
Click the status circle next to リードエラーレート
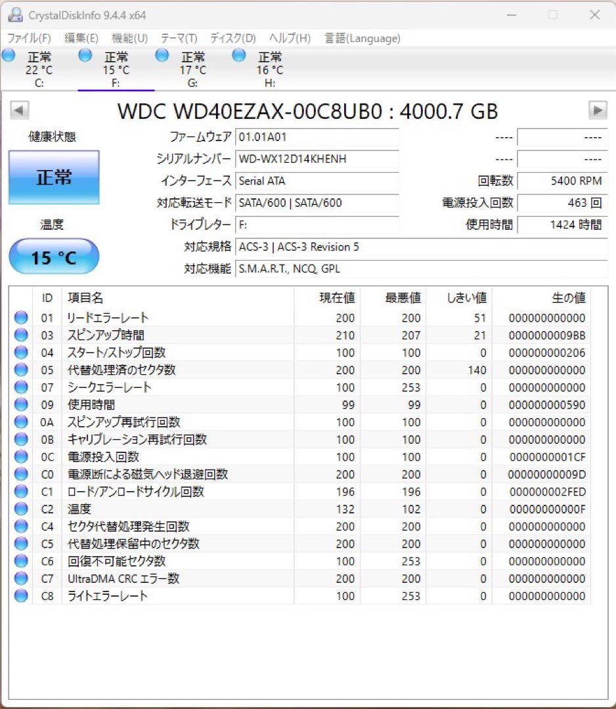[x=20, y=317]
